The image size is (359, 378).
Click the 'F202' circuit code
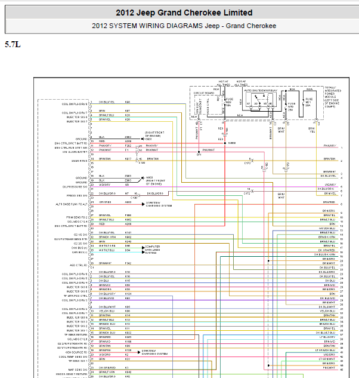pyautogui.click(x=128, y=146)
